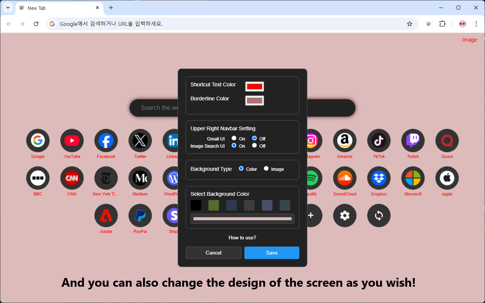Open the Google shortcut icon
Image resolution: width=485 pixels, height=303 pixels.
pyautogui.click(x=38, y=141)
